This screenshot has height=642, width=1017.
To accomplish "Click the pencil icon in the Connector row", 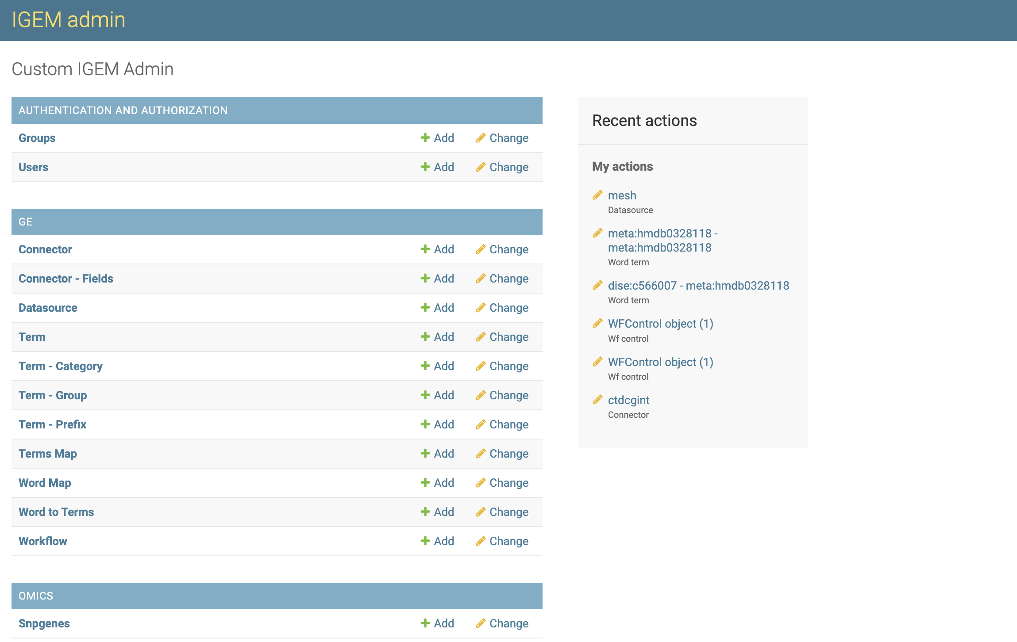I will (481, 249).
